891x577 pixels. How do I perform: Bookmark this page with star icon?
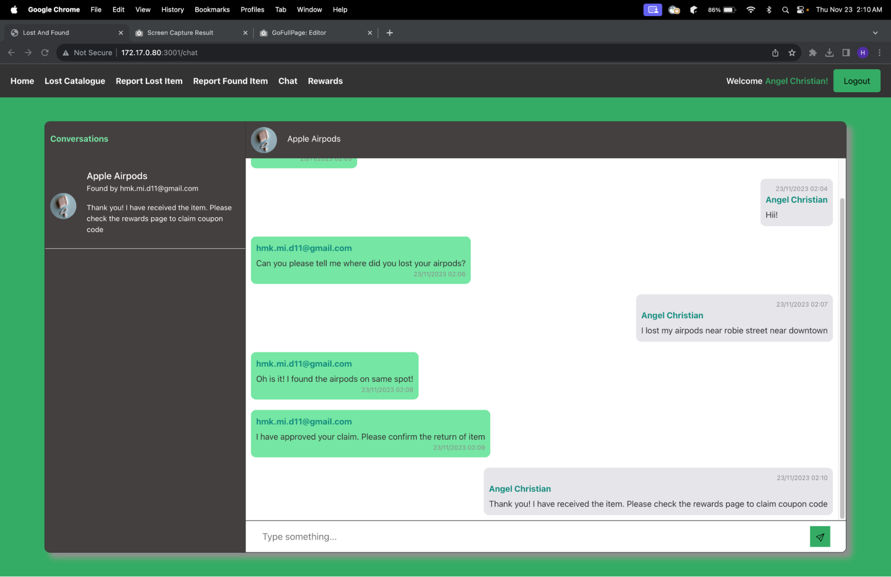click(x=792, y=53)
